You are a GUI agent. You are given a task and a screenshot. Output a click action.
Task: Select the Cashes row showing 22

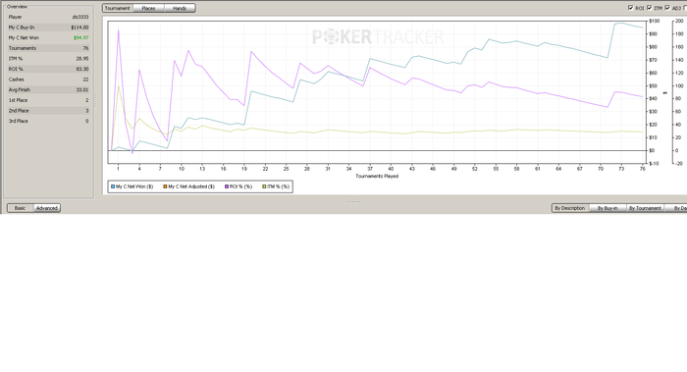pyautogui.click(x=49, y=80)
